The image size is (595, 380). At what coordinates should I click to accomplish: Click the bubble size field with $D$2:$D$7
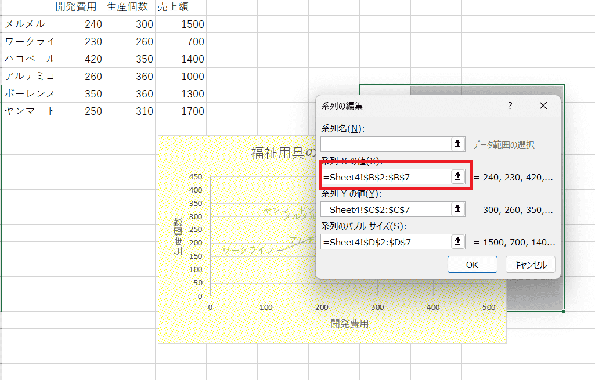click(385, 241)
